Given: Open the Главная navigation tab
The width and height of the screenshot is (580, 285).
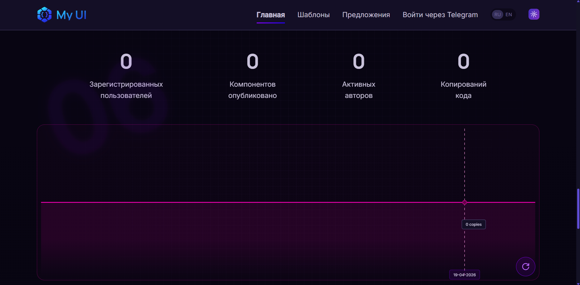Looking at the screenshot, I should click(x=271, y=15).
